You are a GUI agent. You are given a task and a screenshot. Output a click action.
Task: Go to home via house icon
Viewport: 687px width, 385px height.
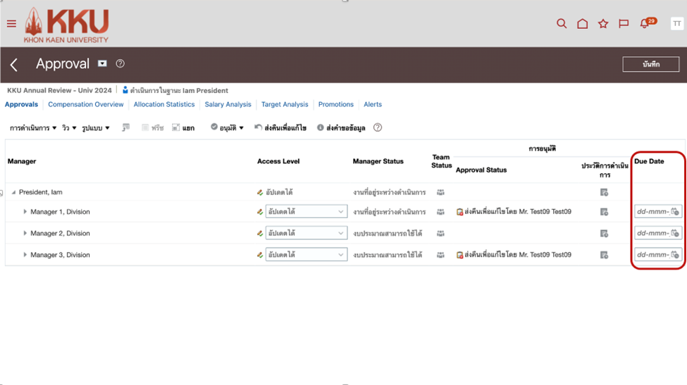tap(582, 24)
